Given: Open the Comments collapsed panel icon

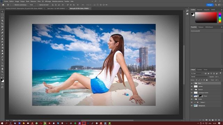Looking at the screenshot, I should (x=187, y=14).
